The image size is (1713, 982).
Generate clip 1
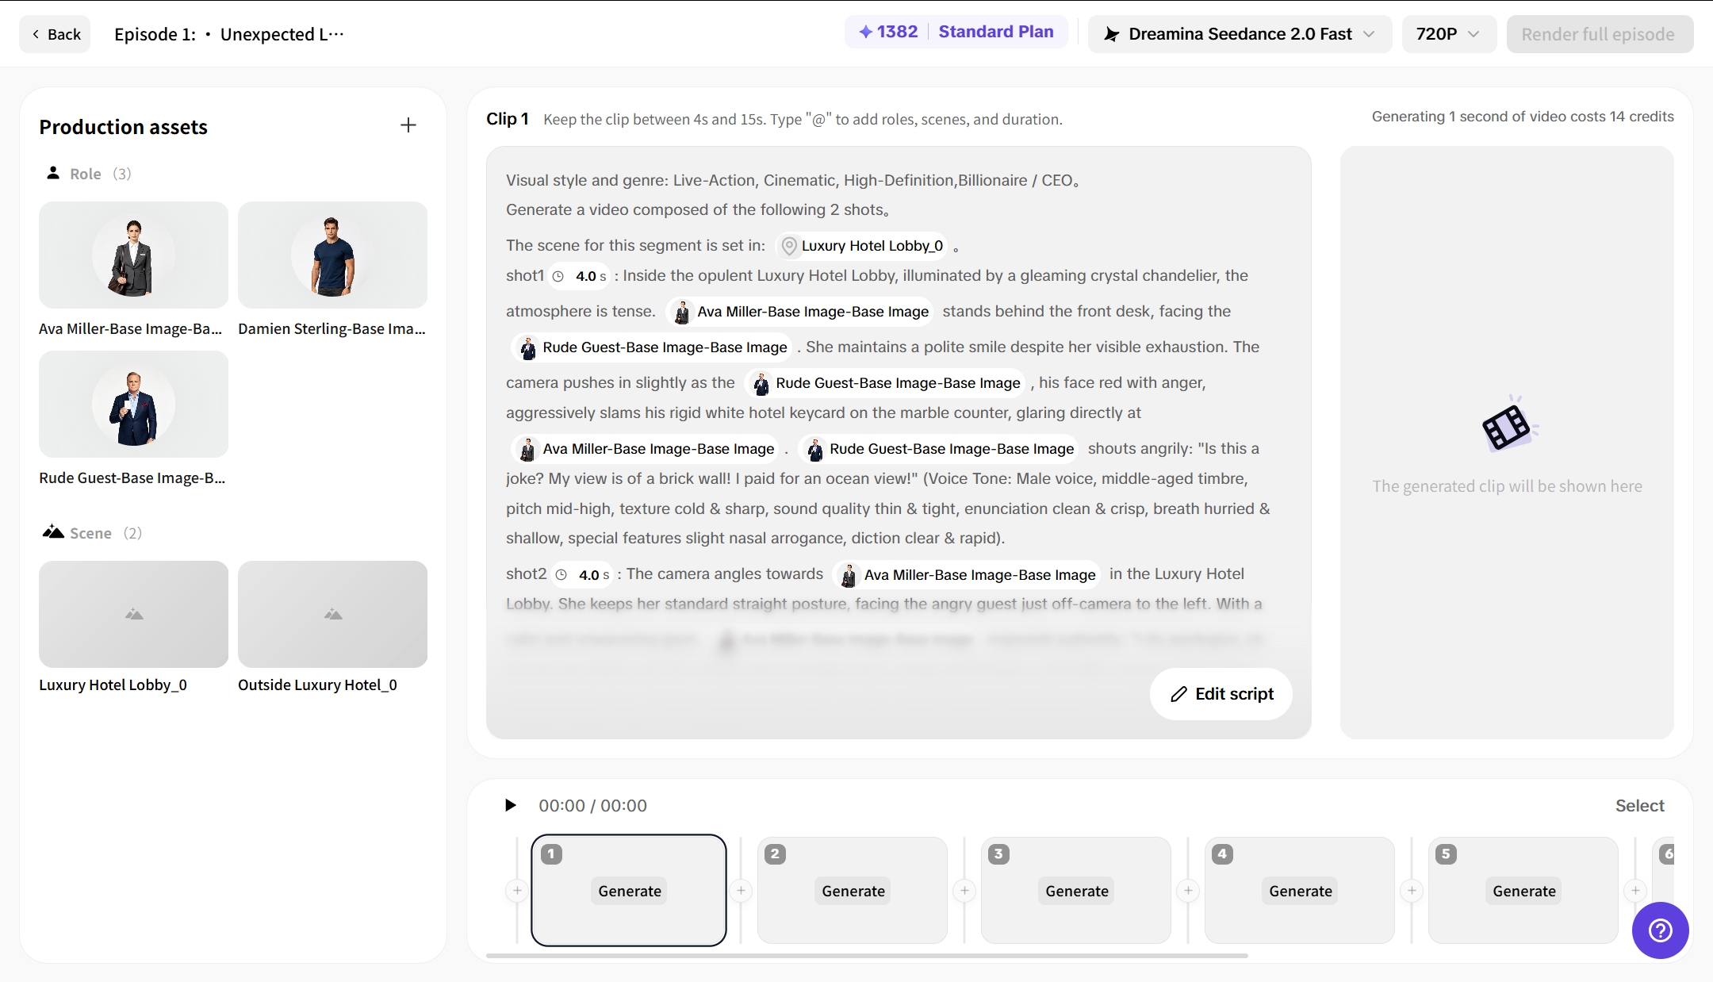coord(630,891)
